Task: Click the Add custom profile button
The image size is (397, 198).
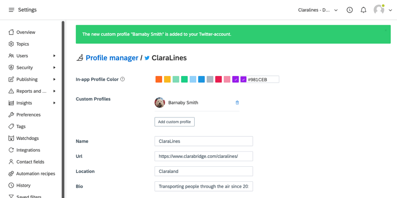Action: [x=175, y=122]
